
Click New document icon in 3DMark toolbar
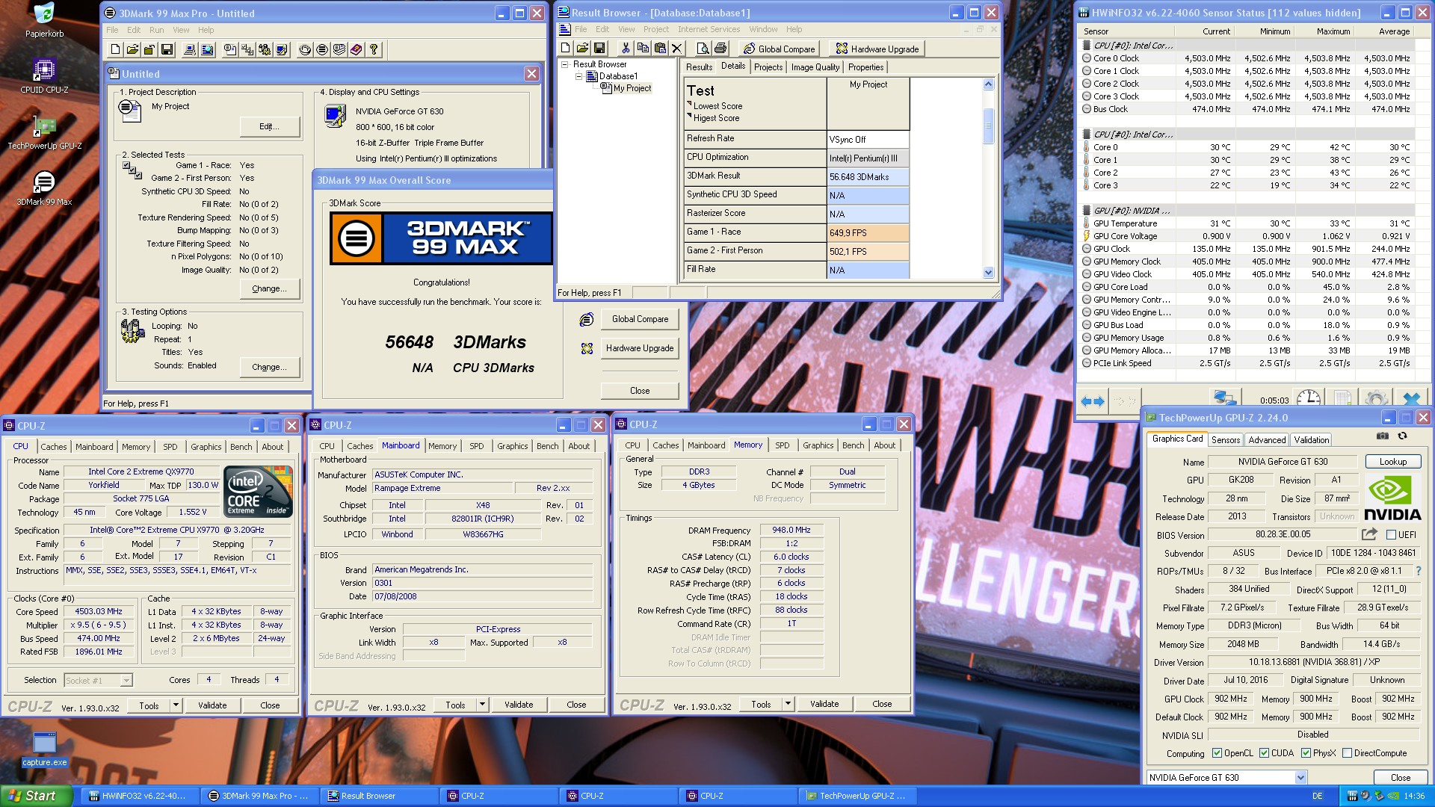click(115, 49)
